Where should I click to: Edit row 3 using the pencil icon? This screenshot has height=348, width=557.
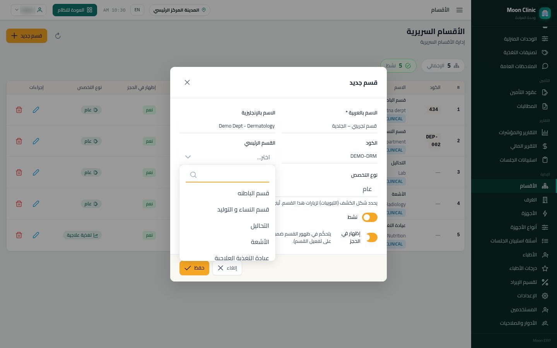coord(36,172)
